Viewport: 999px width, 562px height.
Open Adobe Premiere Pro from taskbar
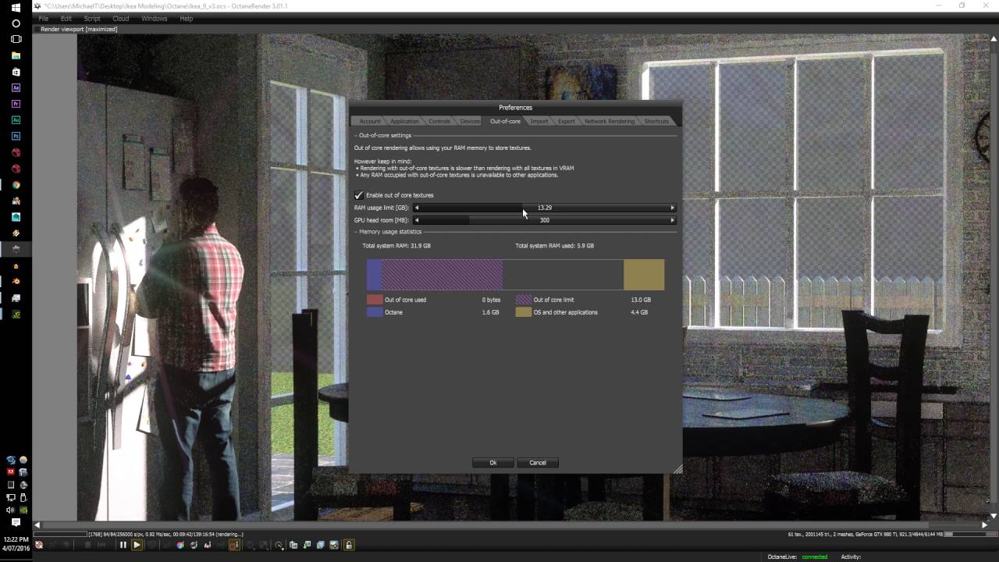coord(16,104)
